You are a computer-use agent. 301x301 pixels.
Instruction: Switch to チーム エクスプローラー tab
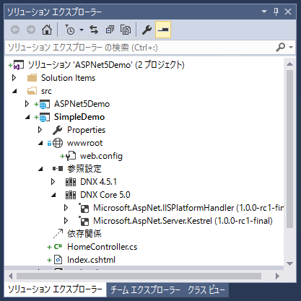click(145, 290)
